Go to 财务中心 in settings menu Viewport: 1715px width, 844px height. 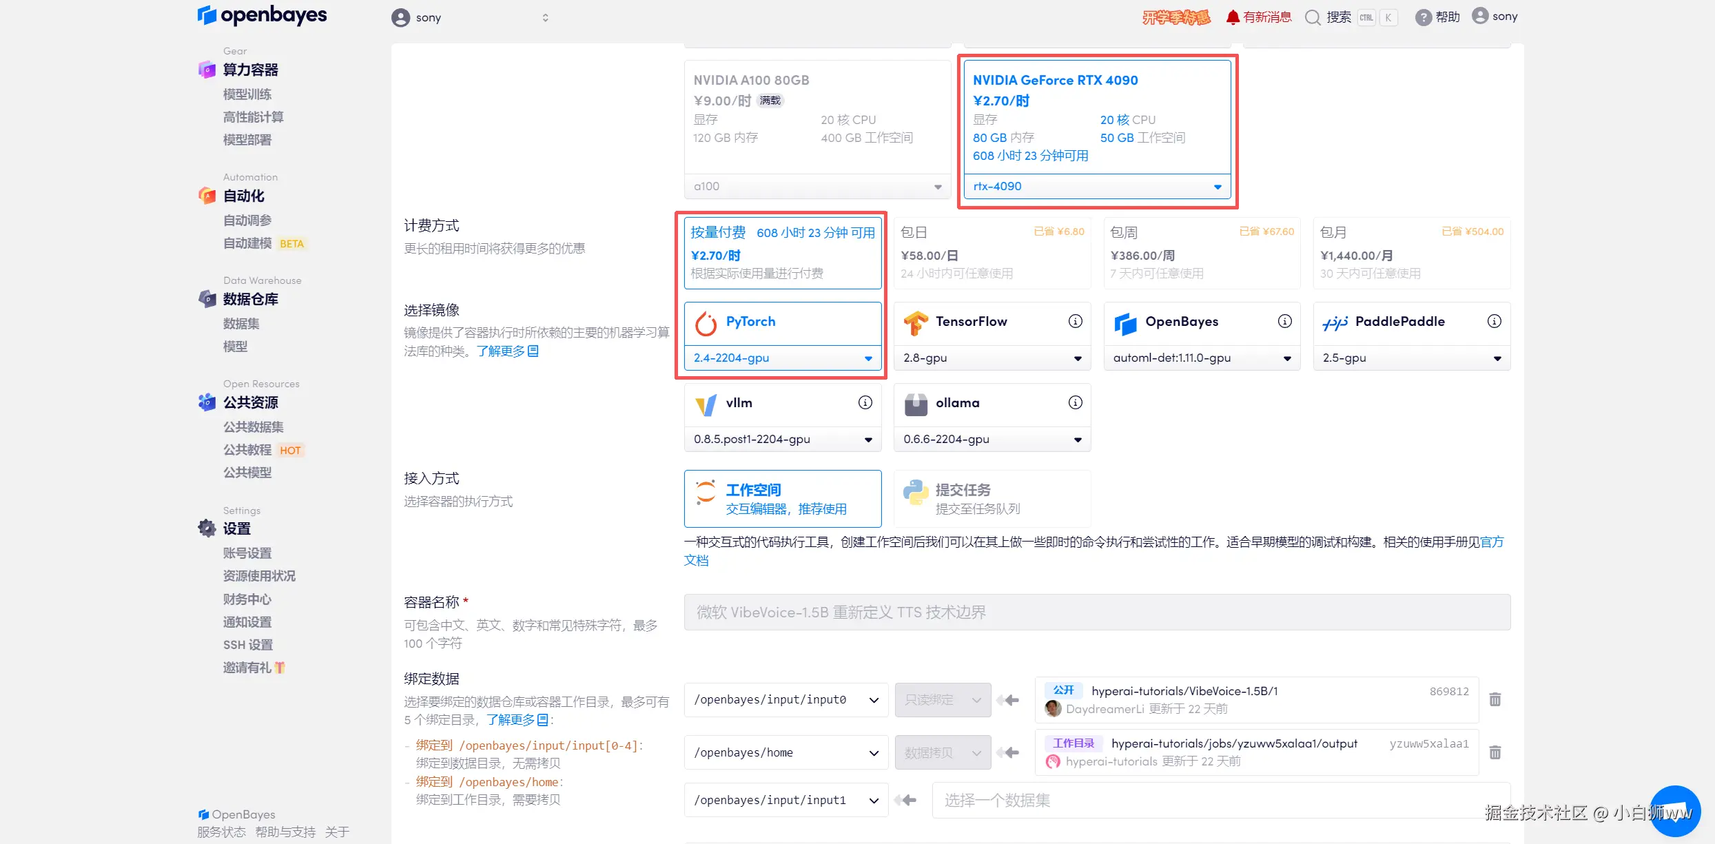click(x=247, y=599)
